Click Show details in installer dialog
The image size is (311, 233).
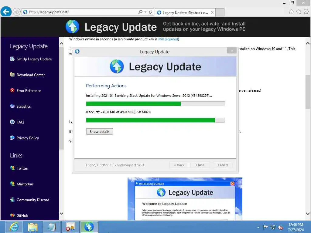[x=100, y=132]
